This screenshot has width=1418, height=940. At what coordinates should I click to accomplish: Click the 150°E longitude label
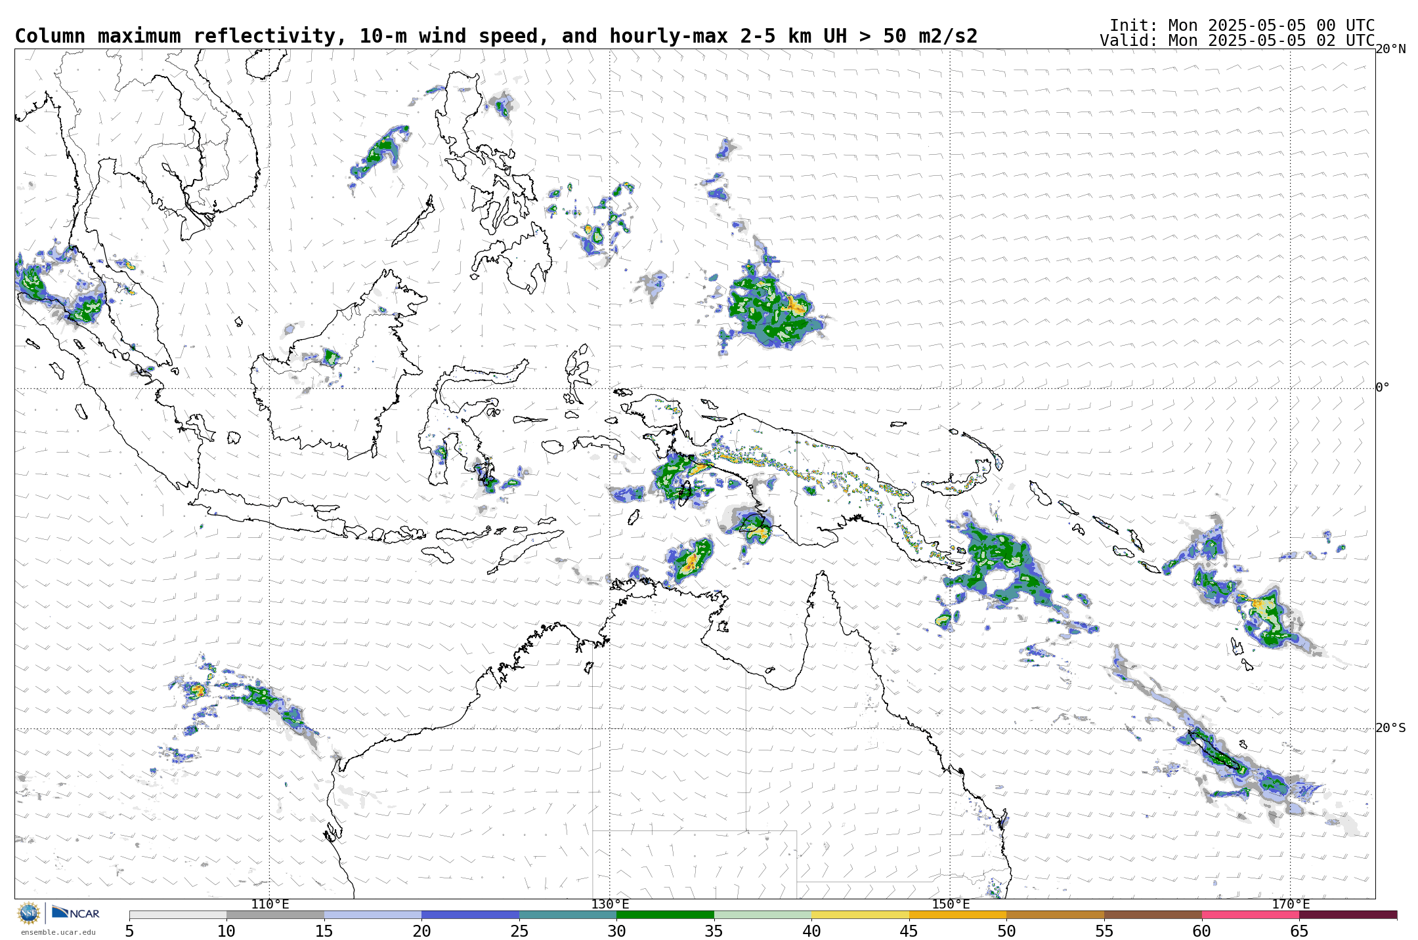(x=951, y=905)
